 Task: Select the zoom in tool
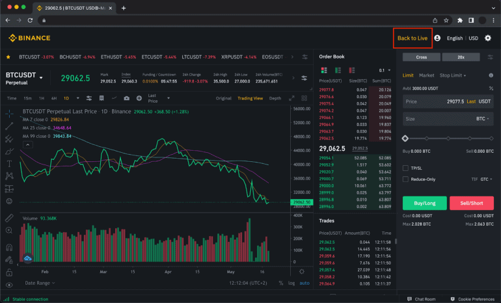(x=9, y=231)
